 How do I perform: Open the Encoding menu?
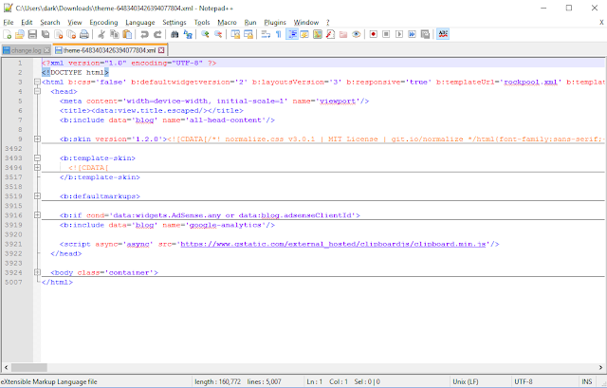pos(103,23)
